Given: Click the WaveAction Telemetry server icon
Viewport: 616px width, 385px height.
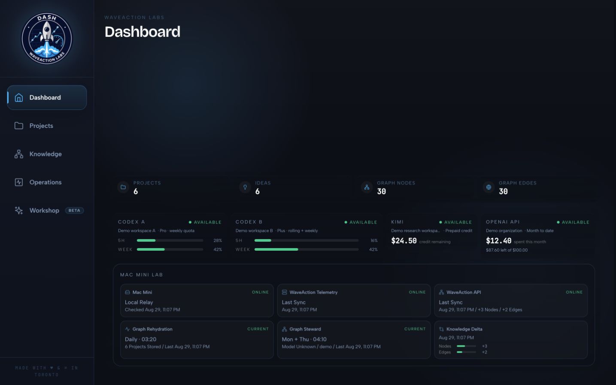Looking at the screenshot, I should click(284, 292).
